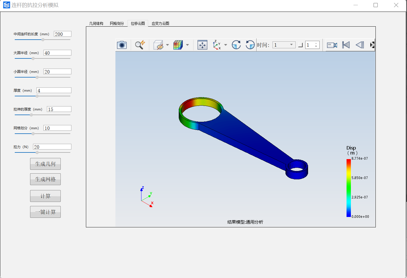This screenshot has width=407, height=278.
Task: Click the 拉力 (N) input field
Action: [x=52, y=147]
